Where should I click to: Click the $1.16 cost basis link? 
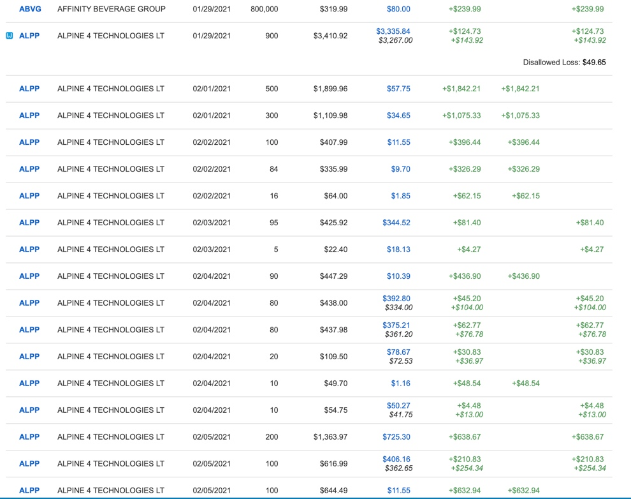(400, 384)
